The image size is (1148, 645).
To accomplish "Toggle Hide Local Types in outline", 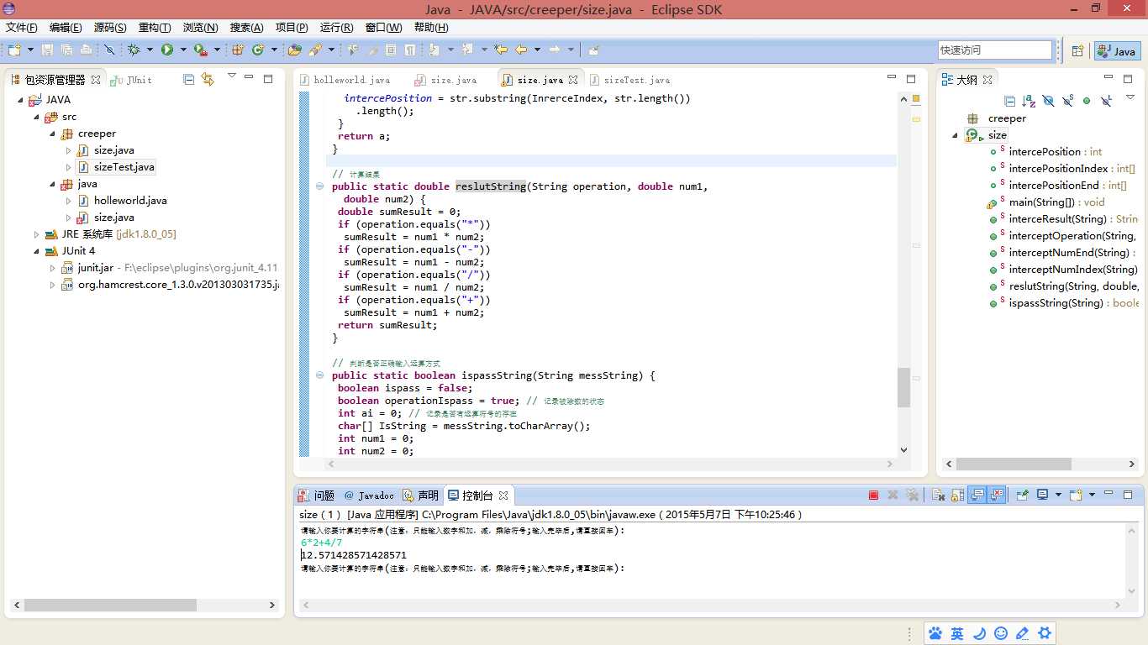I will pos(1107,101).
